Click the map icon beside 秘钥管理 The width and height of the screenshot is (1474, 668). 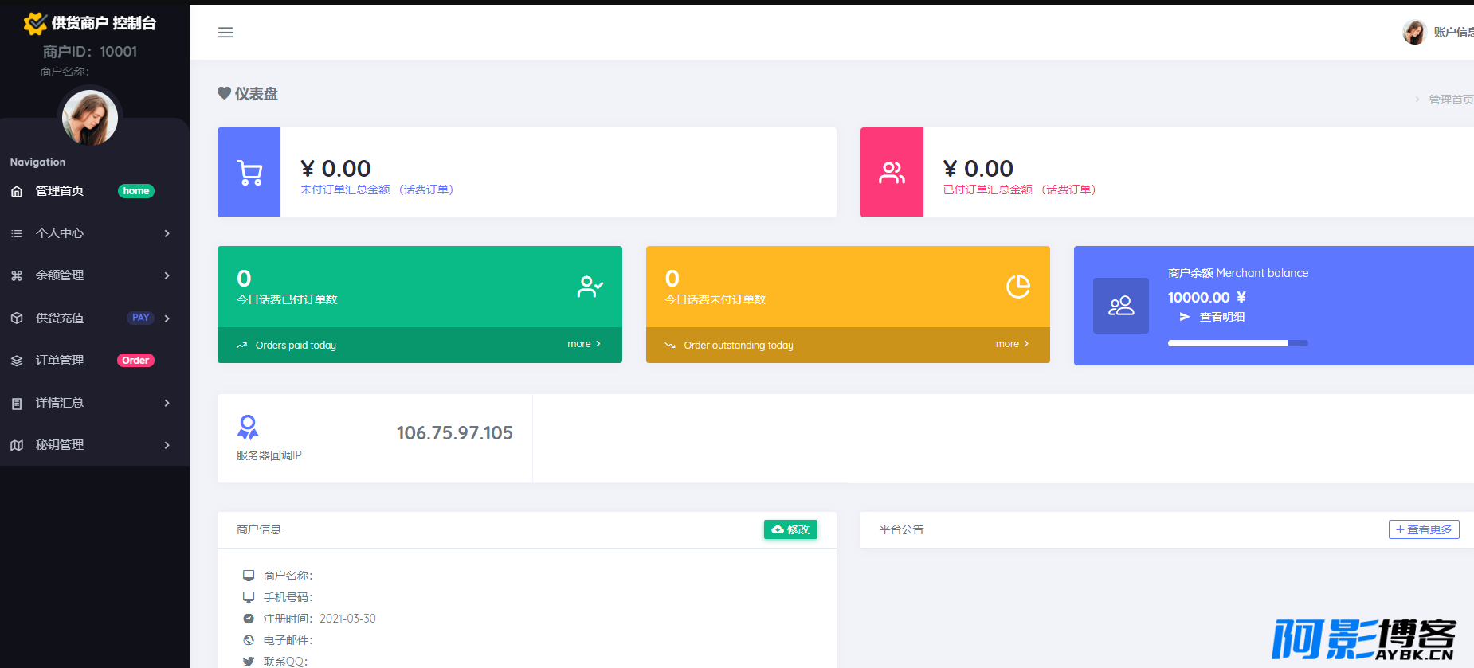[17, 445]
